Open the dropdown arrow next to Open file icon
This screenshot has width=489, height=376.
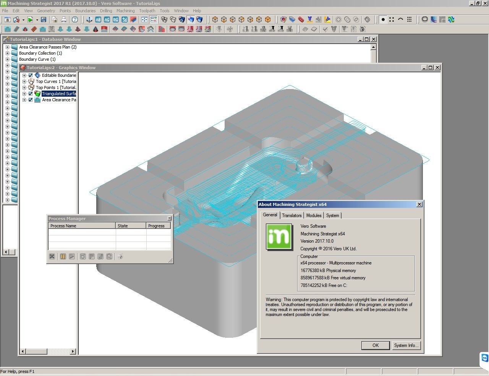click(x=23, y=20)
